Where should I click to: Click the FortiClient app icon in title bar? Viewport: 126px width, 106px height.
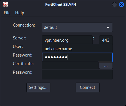[x=5, y=5]
